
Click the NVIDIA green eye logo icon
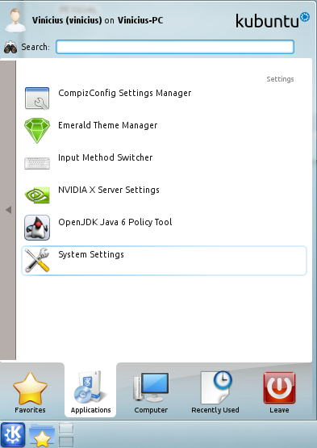(x=37, y=195)
